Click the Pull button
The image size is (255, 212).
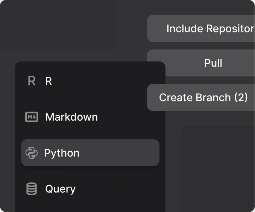click(x=213, y=63)
